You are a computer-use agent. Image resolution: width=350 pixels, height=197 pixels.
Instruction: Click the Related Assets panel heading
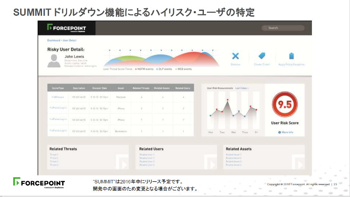(x=238, y=149)
